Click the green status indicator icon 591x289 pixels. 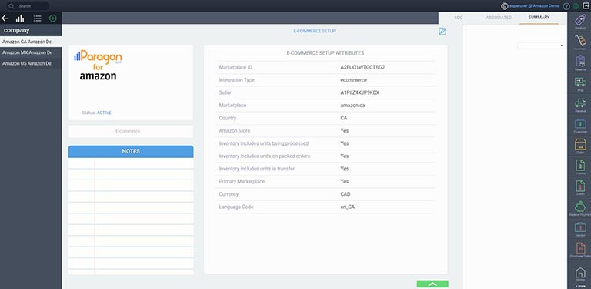coord(576,6)
